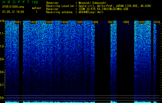162x103 pixels.
Task: Click the meteor count label
Action: pos(37,8)
